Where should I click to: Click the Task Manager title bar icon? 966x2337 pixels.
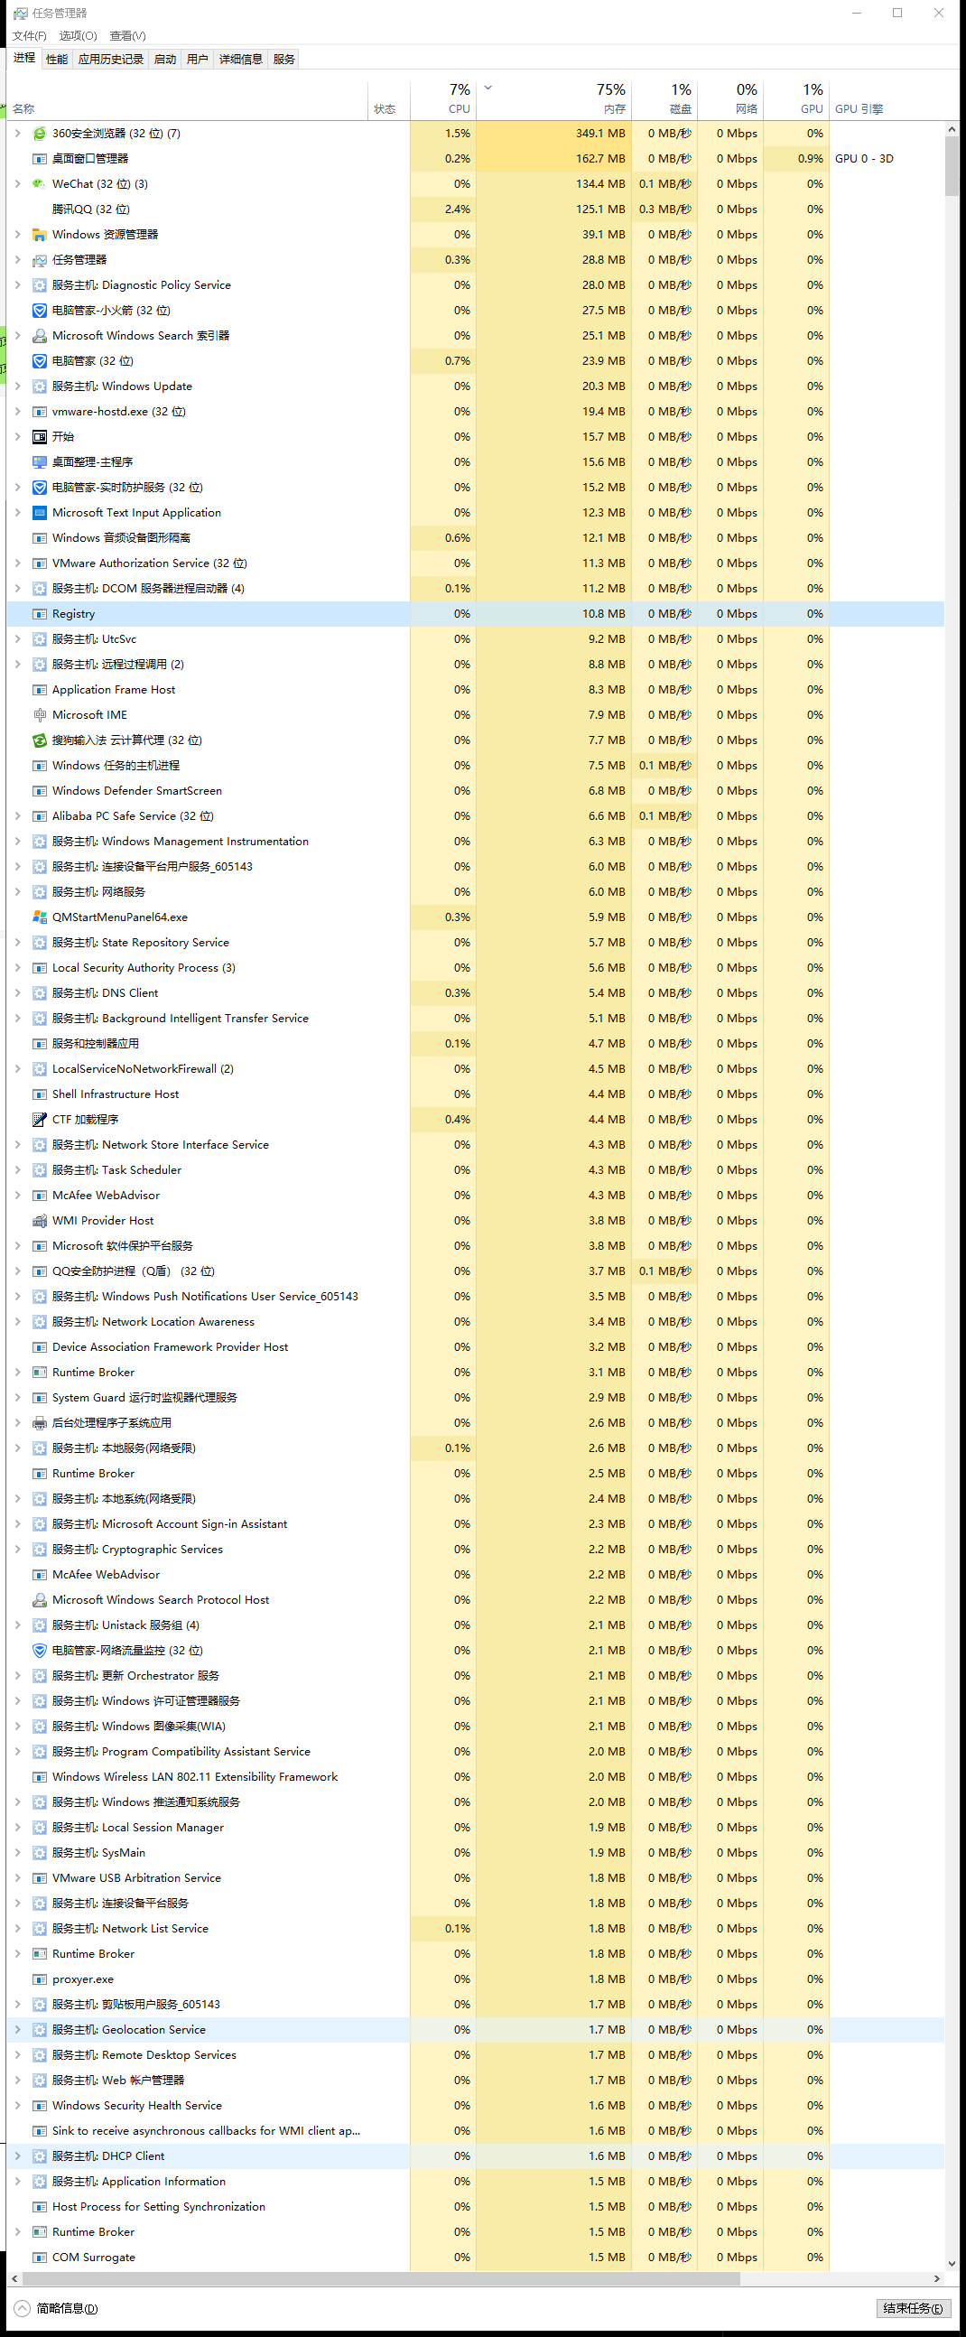click(20, 14)
